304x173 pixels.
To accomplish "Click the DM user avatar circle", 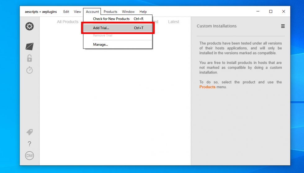I will coord(29,156).
